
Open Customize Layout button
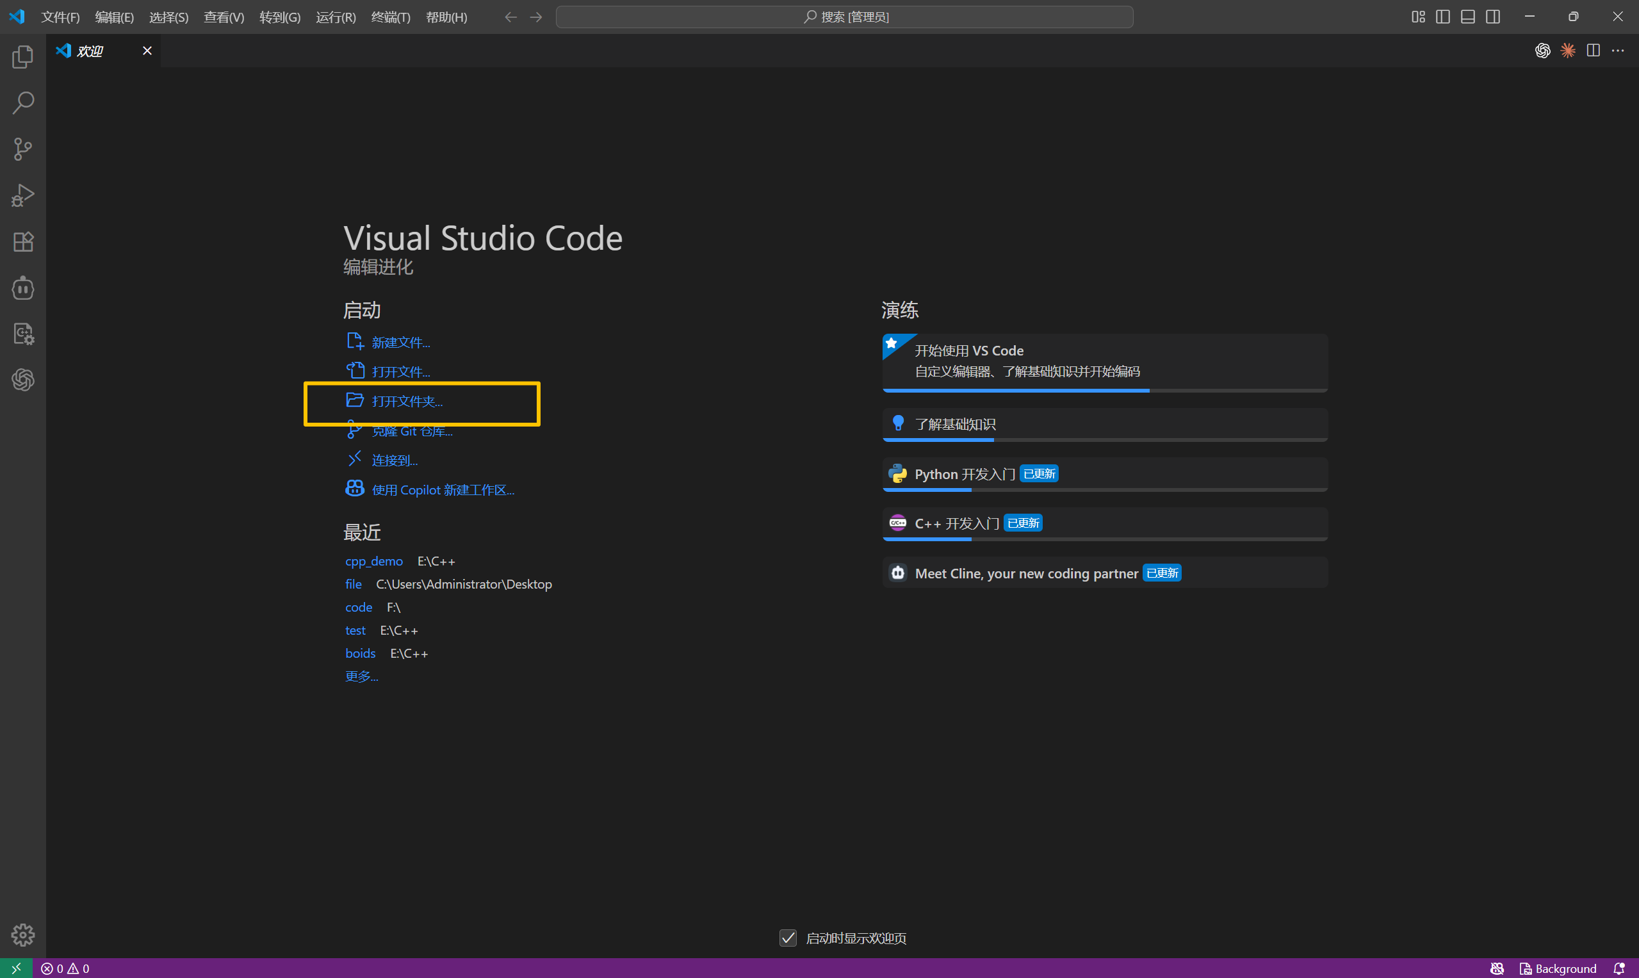[x=1418, y=17]
